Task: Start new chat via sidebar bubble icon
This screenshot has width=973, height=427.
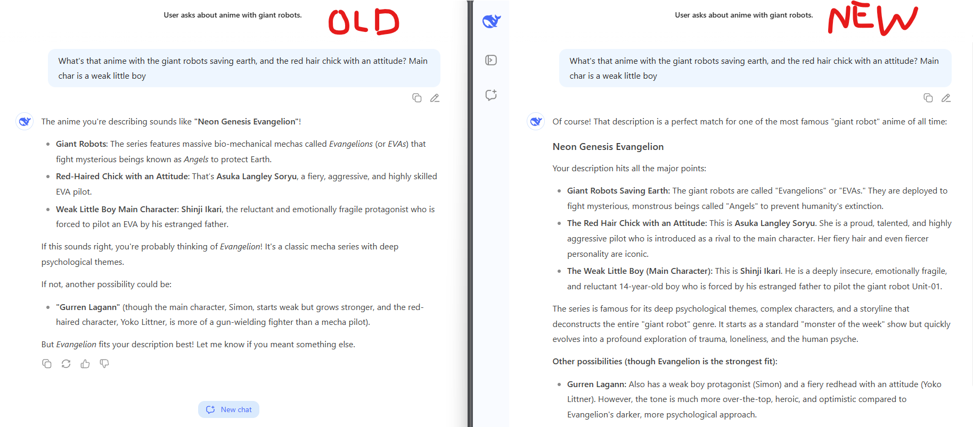Action: 491,95
